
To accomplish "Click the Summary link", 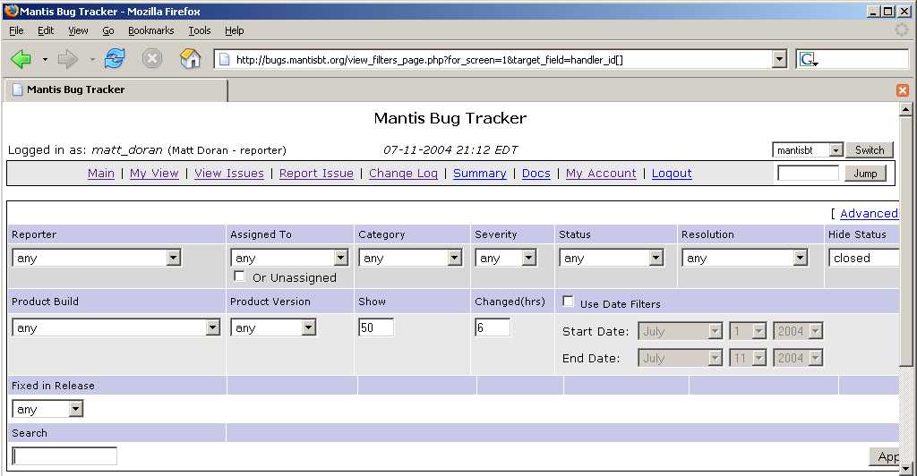I will click(x=480, y=174).
